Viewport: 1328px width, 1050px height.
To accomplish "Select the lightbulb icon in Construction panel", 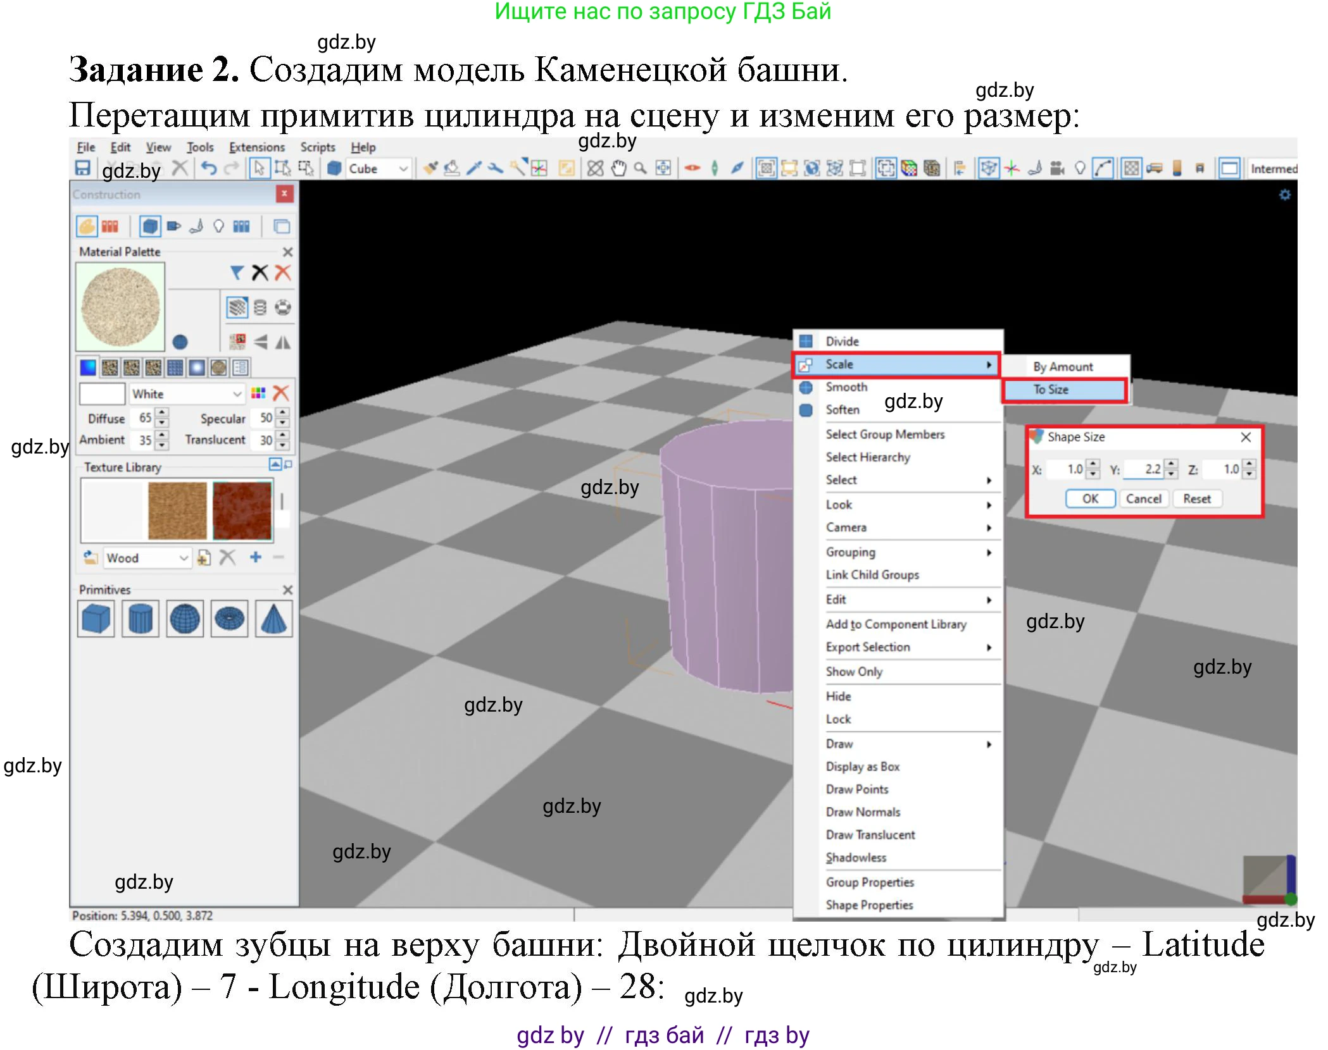I will (x=218, y=226).
